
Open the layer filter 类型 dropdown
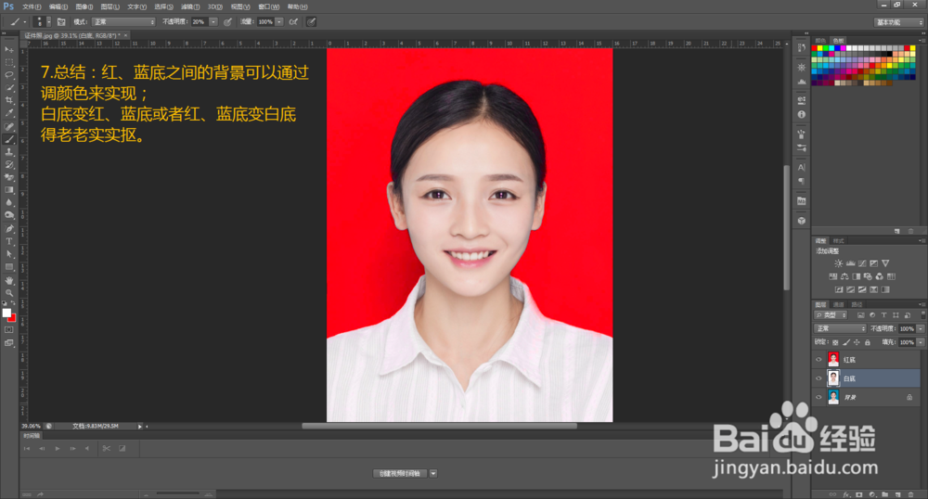(x=831, y=315)
